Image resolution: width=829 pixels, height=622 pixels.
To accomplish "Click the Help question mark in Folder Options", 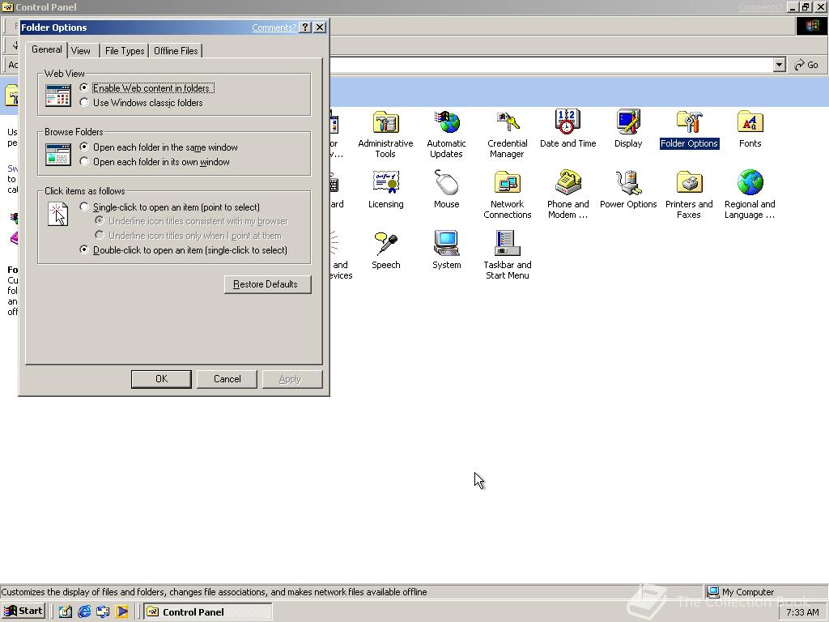I will [305, 28].
